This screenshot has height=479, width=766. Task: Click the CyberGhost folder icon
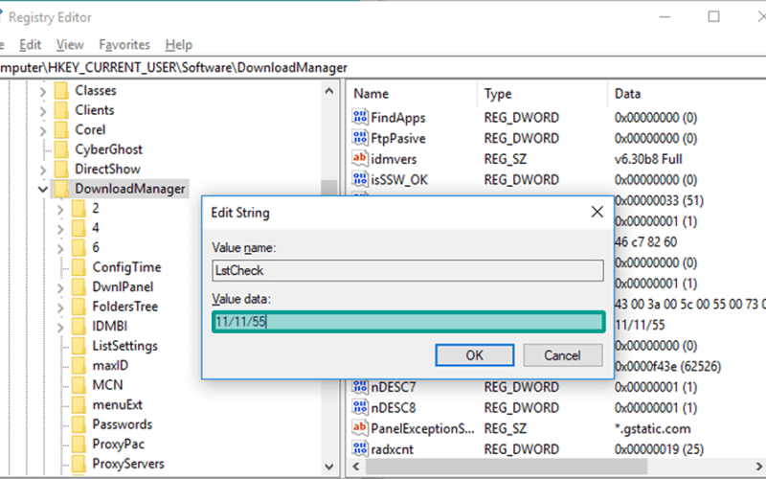(61, 149)
